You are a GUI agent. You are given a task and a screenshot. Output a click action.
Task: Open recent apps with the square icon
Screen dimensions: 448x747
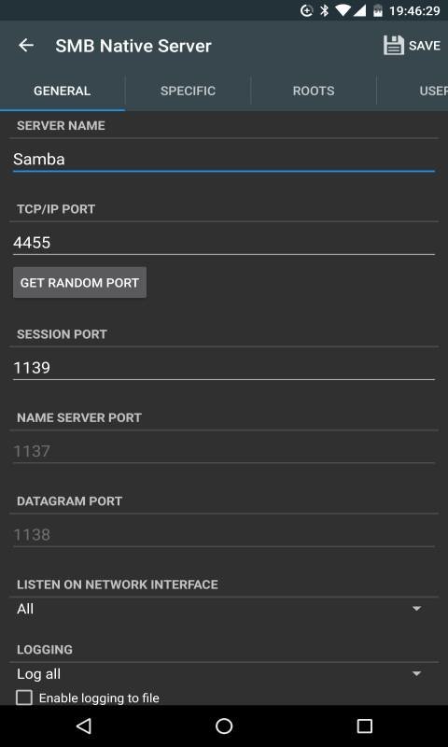(364, 726)
